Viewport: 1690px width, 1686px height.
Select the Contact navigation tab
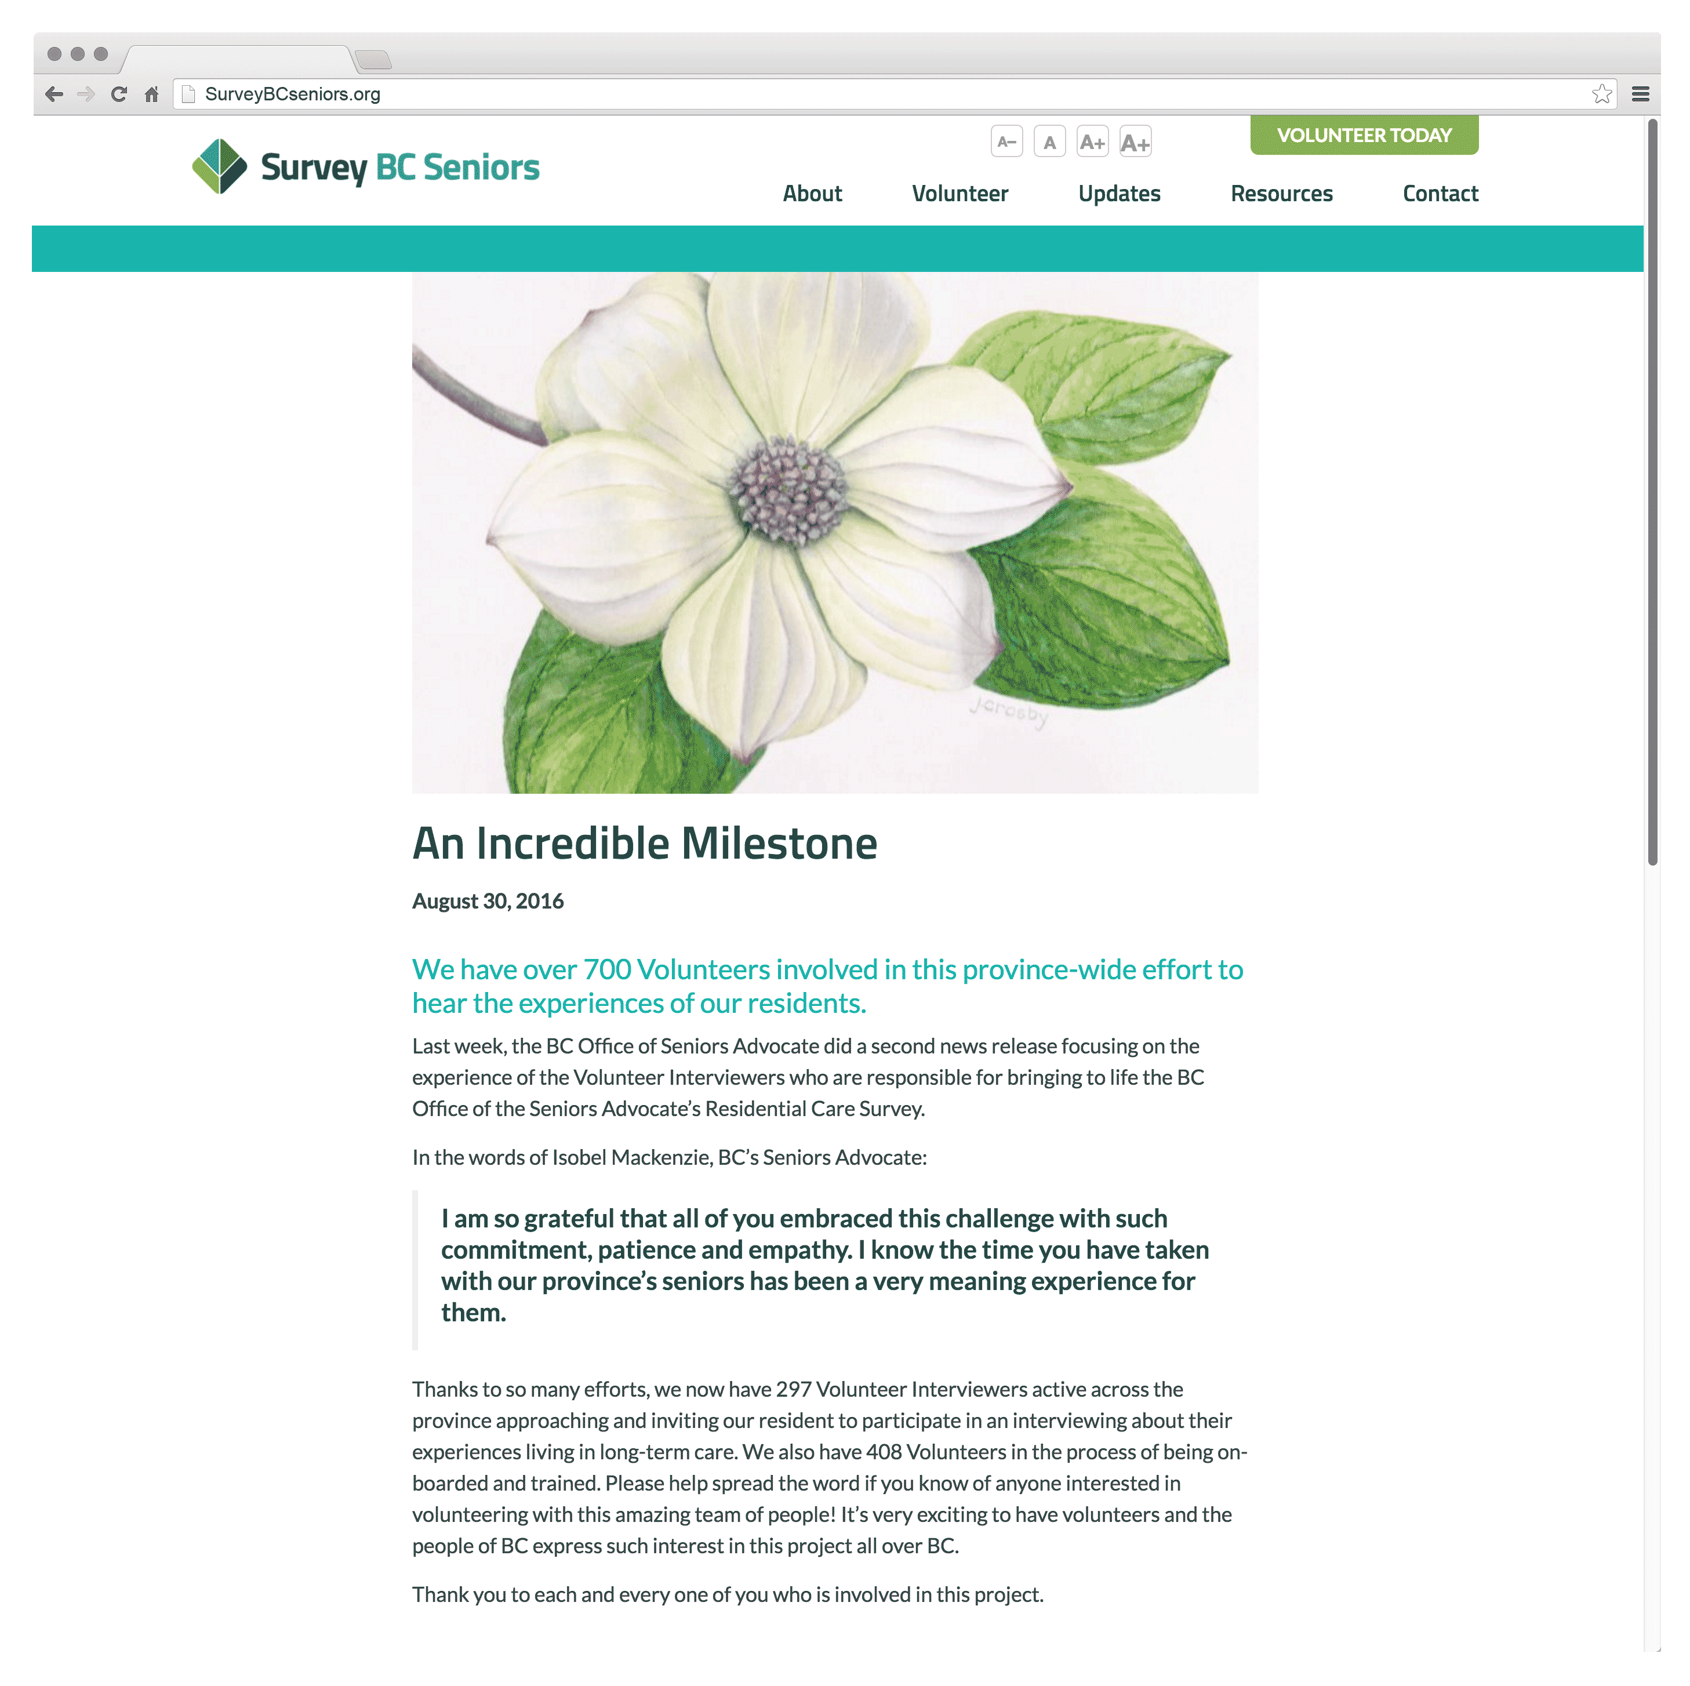pos(1440,193)
